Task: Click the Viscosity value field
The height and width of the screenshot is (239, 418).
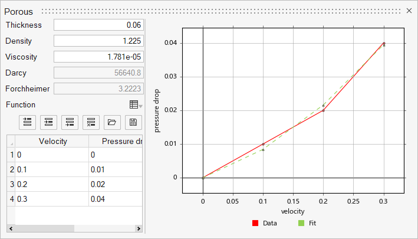Action: [98, 57]
